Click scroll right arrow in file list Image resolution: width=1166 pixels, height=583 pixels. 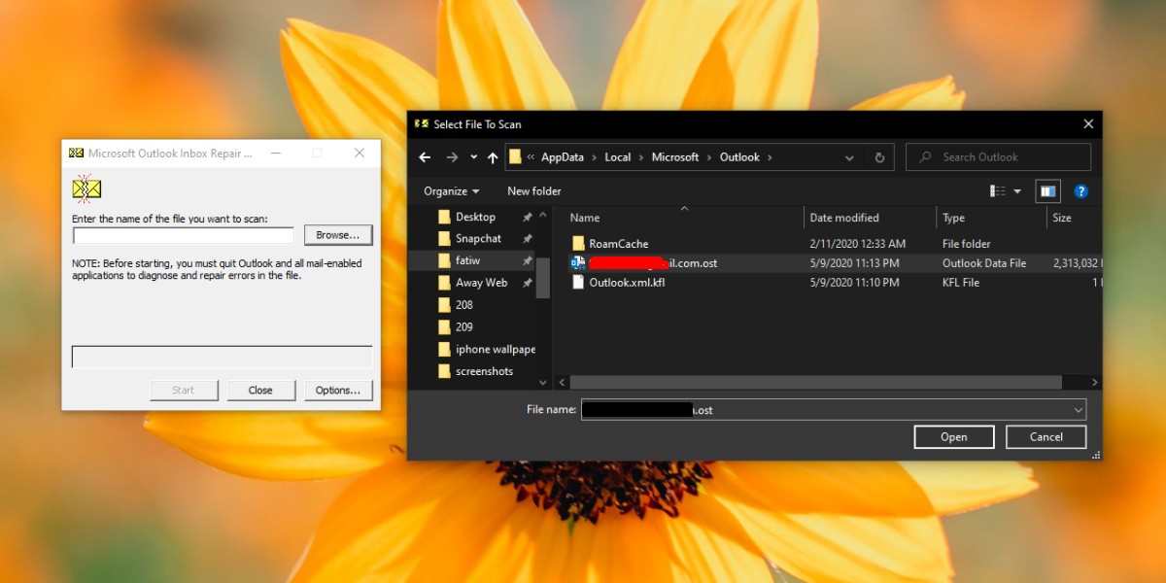[x=1095, y=383]
